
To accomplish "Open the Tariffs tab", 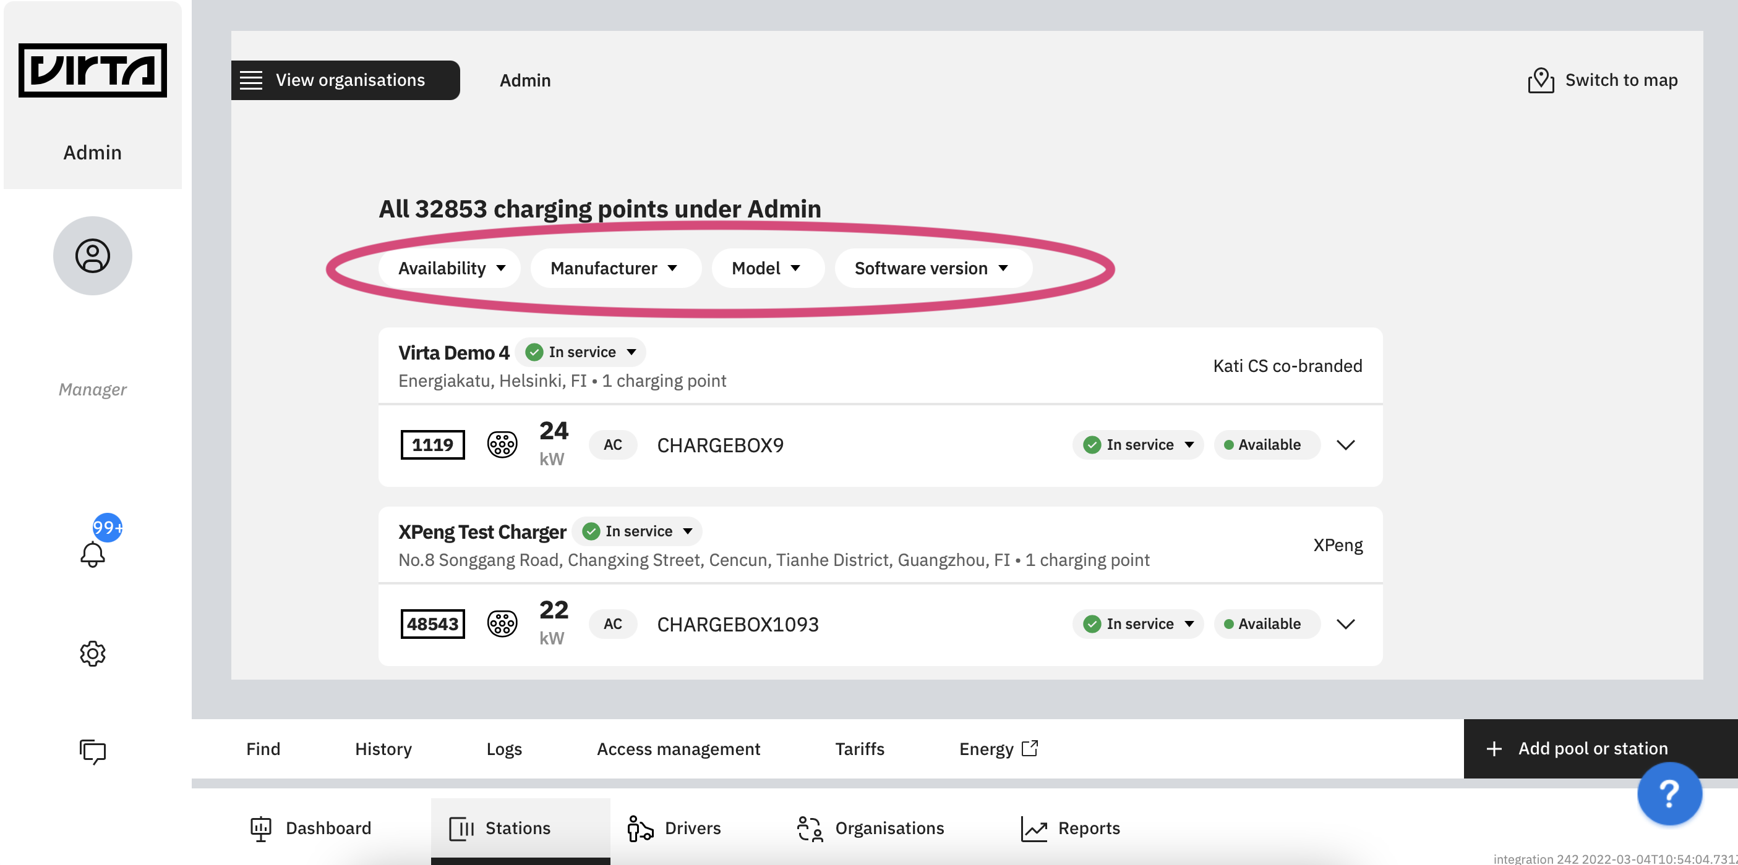I will (860, 749).
